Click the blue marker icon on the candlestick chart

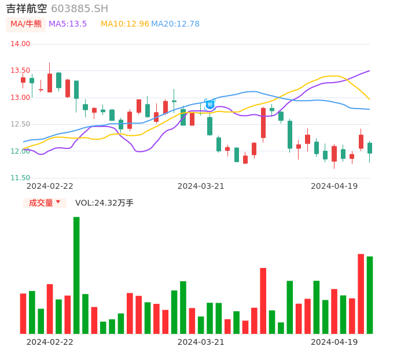coord(209,105)
